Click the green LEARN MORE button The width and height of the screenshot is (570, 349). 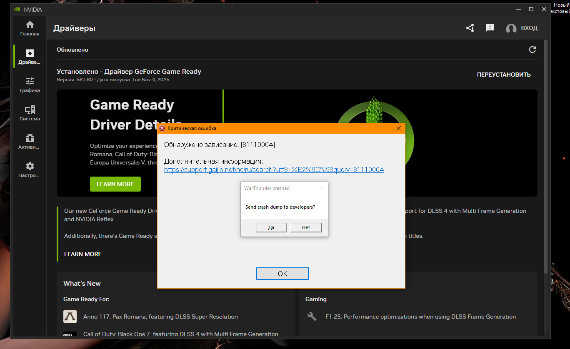click(115, 184)
